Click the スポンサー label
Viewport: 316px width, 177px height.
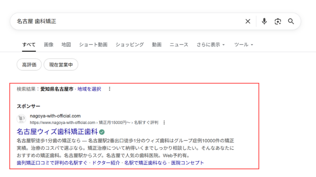28,106
